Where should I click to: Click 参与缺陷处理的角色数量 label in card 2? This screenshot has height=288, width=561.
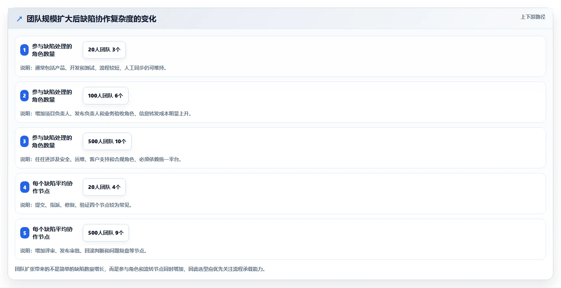52,96
